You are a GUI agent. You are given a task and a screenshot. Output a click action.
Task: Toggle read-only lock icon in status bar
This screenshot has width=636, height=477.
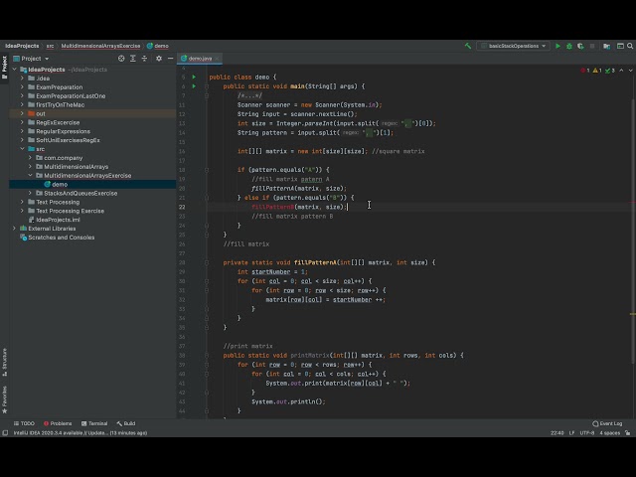coord(627,433)
